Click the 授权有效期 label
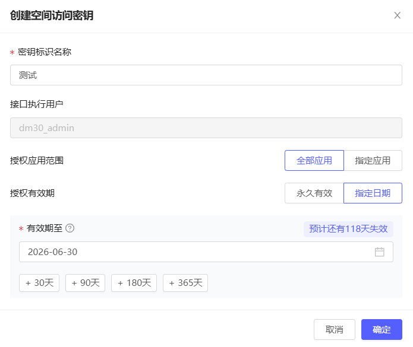The height and width of the screenshot is (347, 413). 36,193
